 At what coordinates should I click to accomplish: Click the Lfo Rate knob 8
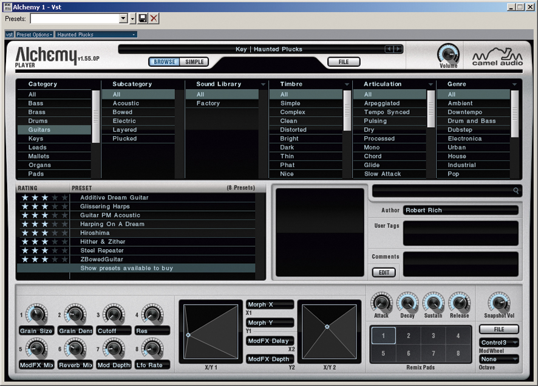pyautogui.click(x=152, y=348)
